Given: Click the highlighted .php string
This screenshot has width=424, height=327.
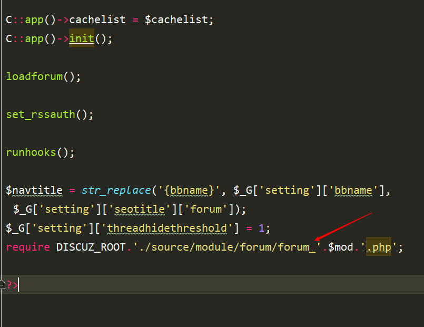Looking at the screenshot, I should pyautogui.click(x=379, y=247).
